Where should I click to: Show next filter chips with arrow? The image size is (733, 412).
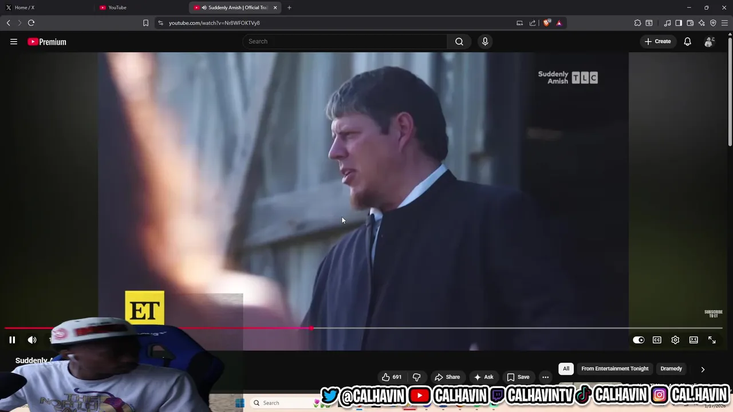pos(703,369)
